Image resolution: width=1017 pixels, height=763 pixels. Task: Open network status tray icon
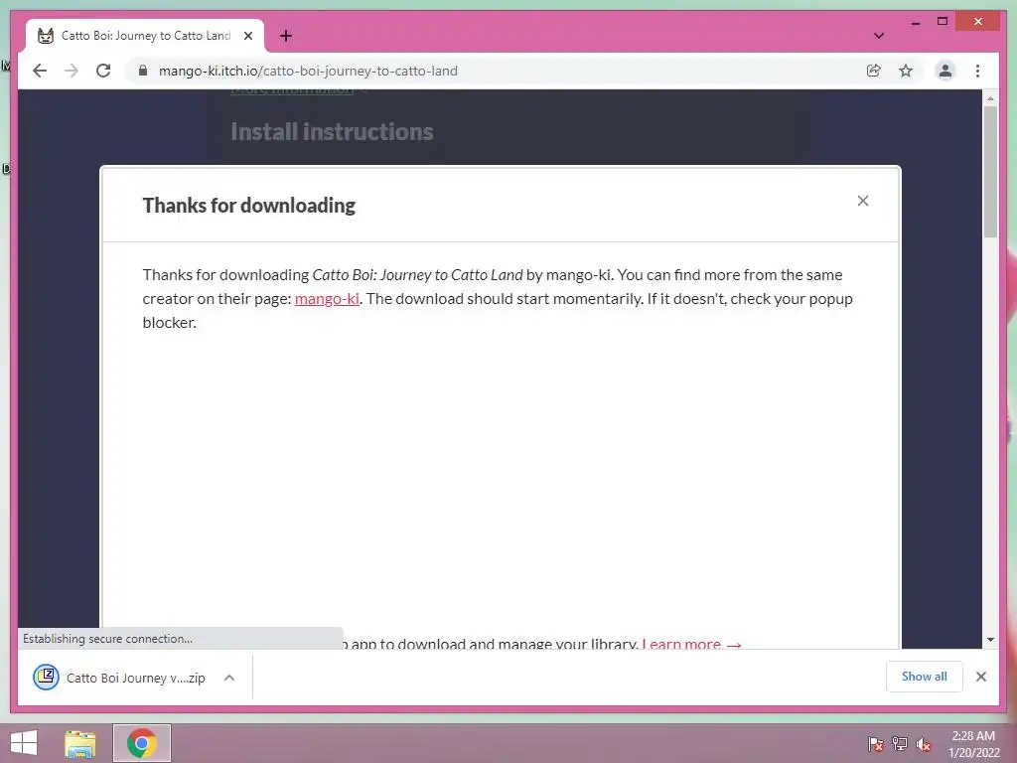(900, 743)
